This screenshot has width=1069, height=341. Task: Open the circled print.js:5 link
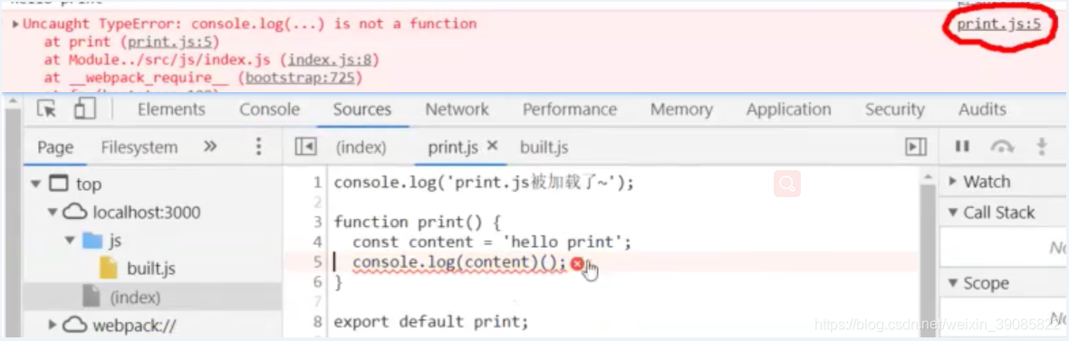(x=998, y=24)
